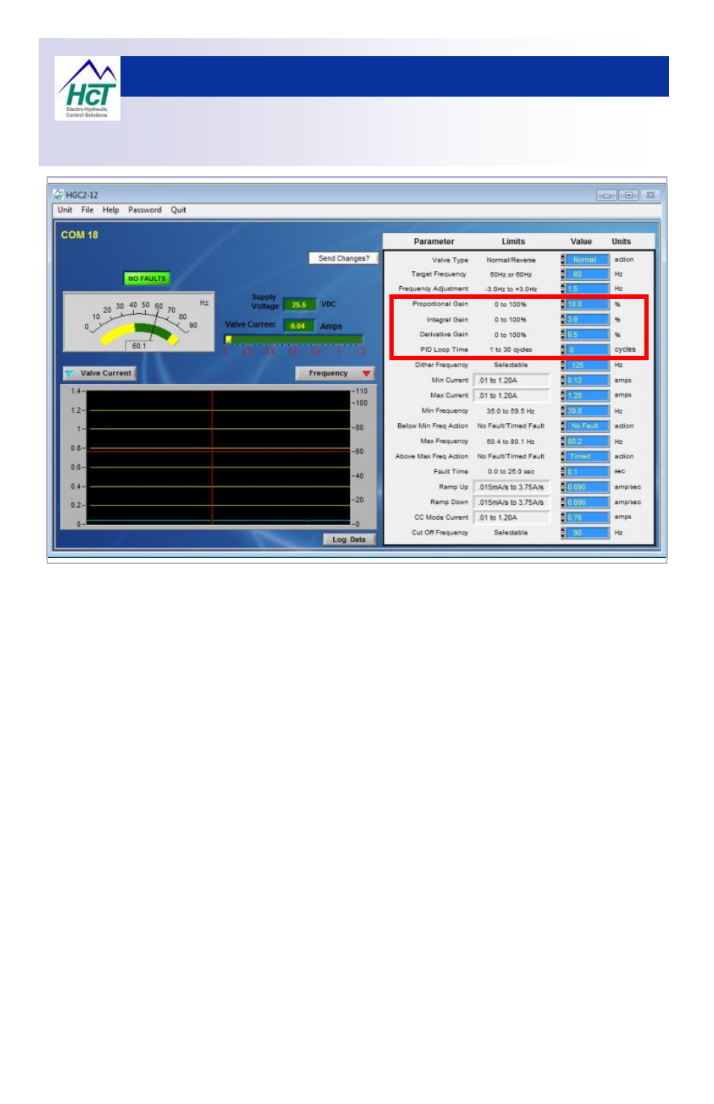
Task: Click the Ramp Down stepper arrows
Action: 563,503
